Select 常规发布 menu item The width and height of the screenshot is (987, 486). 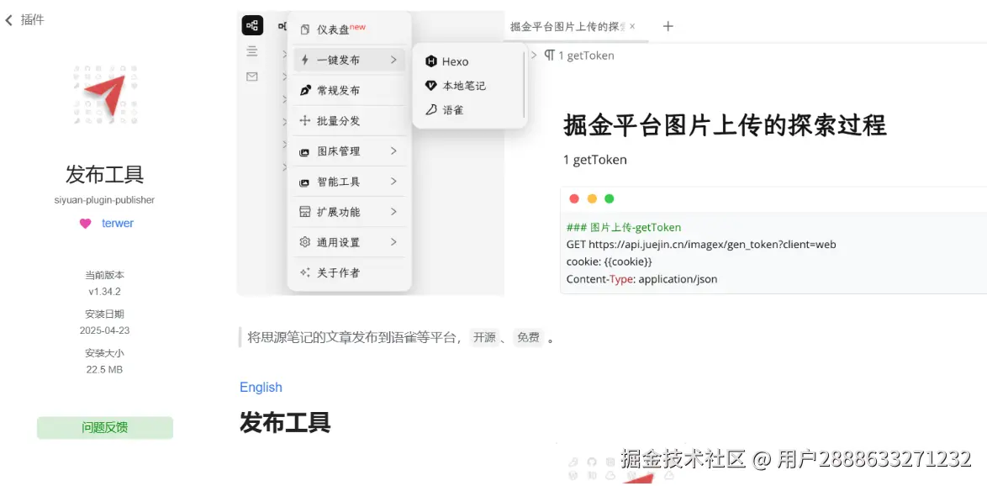(x=349, y=91)
